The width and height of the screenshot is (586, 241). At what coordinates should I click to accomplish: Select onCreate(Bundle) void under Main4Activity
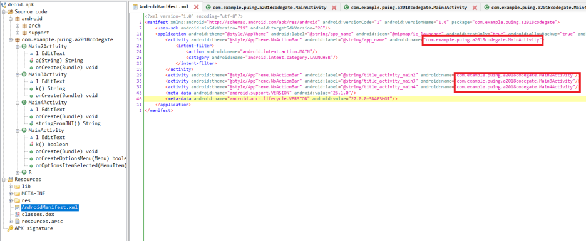coord(66,116)
